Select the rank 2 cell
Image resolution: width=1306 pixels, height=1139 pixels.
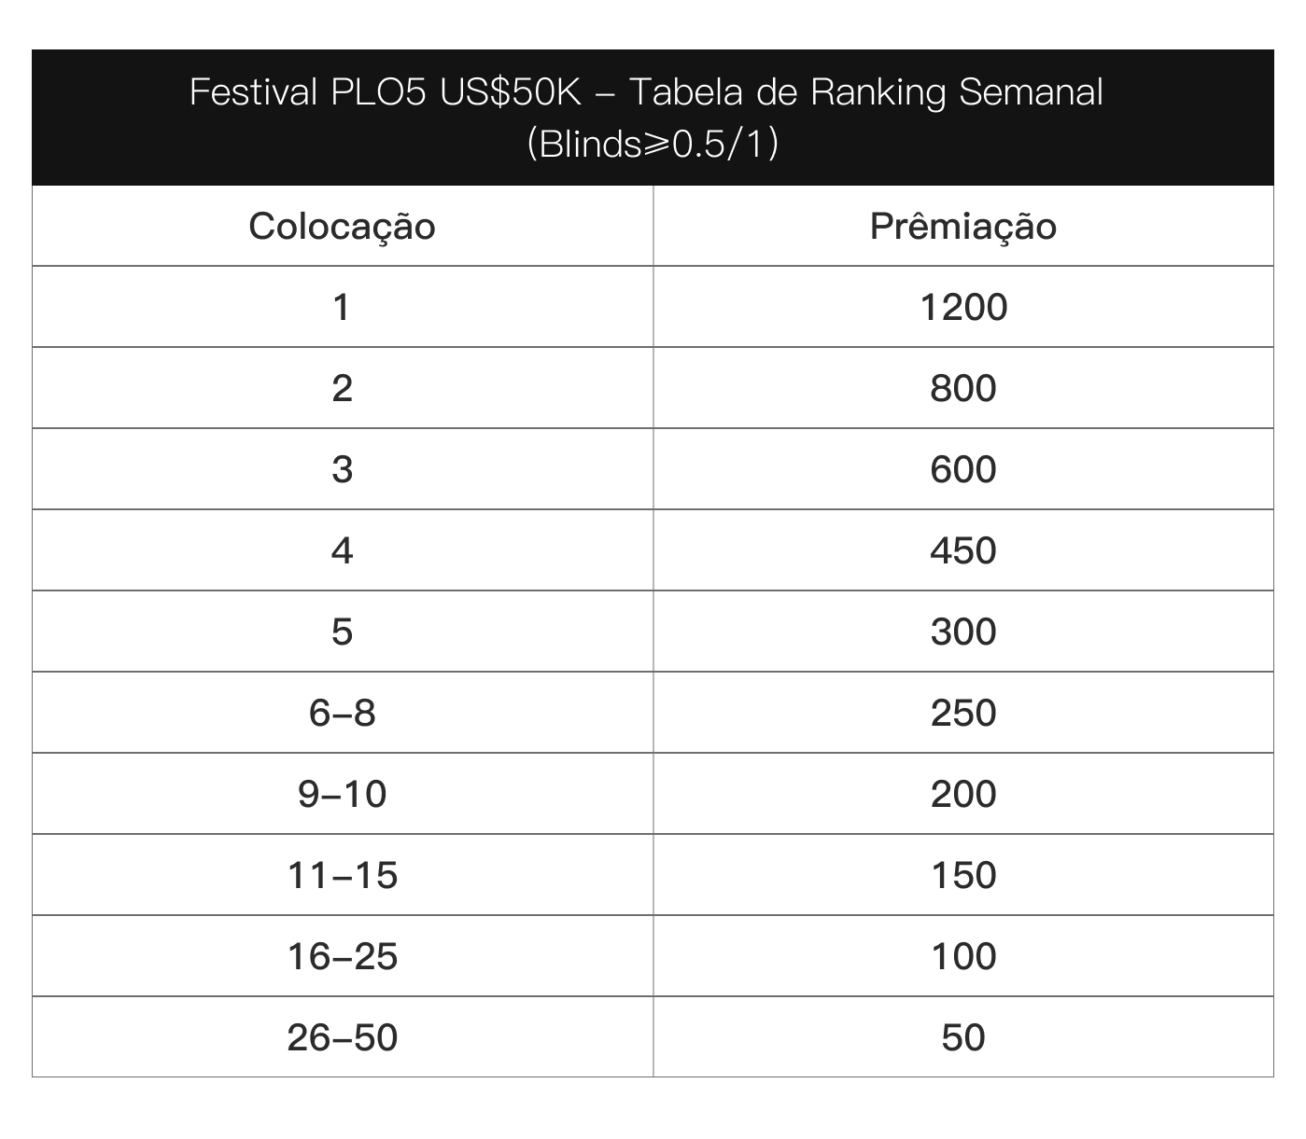click(343, 388)
